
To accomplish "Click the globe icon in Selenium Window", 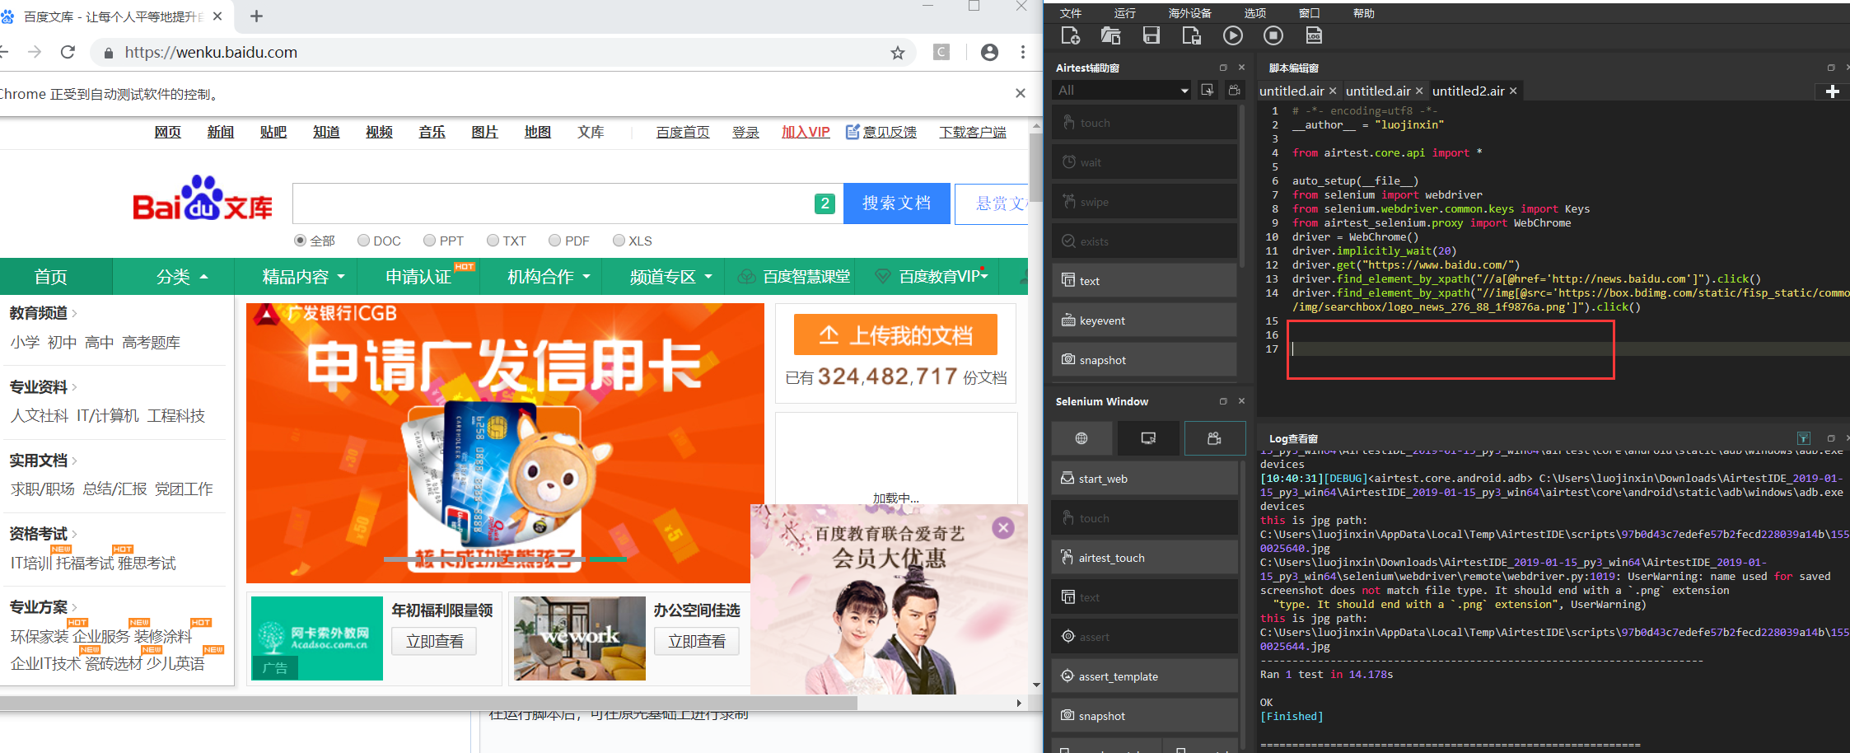I will [1082, 438].
